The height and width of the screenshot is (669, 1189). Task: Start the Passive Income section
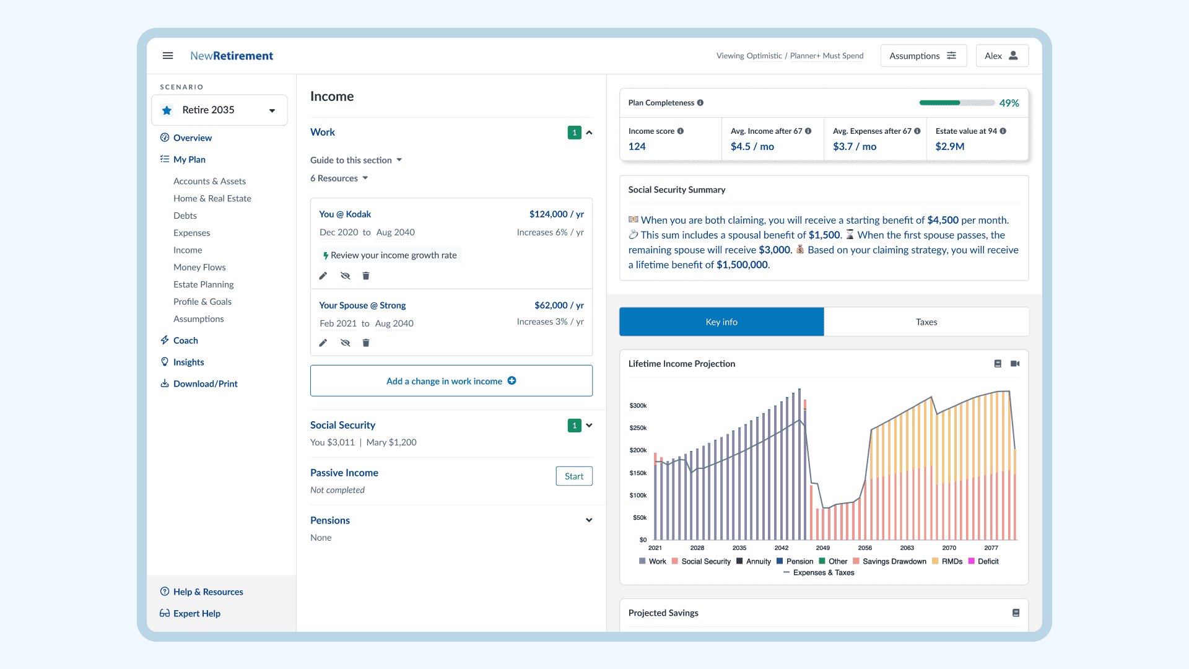[573, 476]
